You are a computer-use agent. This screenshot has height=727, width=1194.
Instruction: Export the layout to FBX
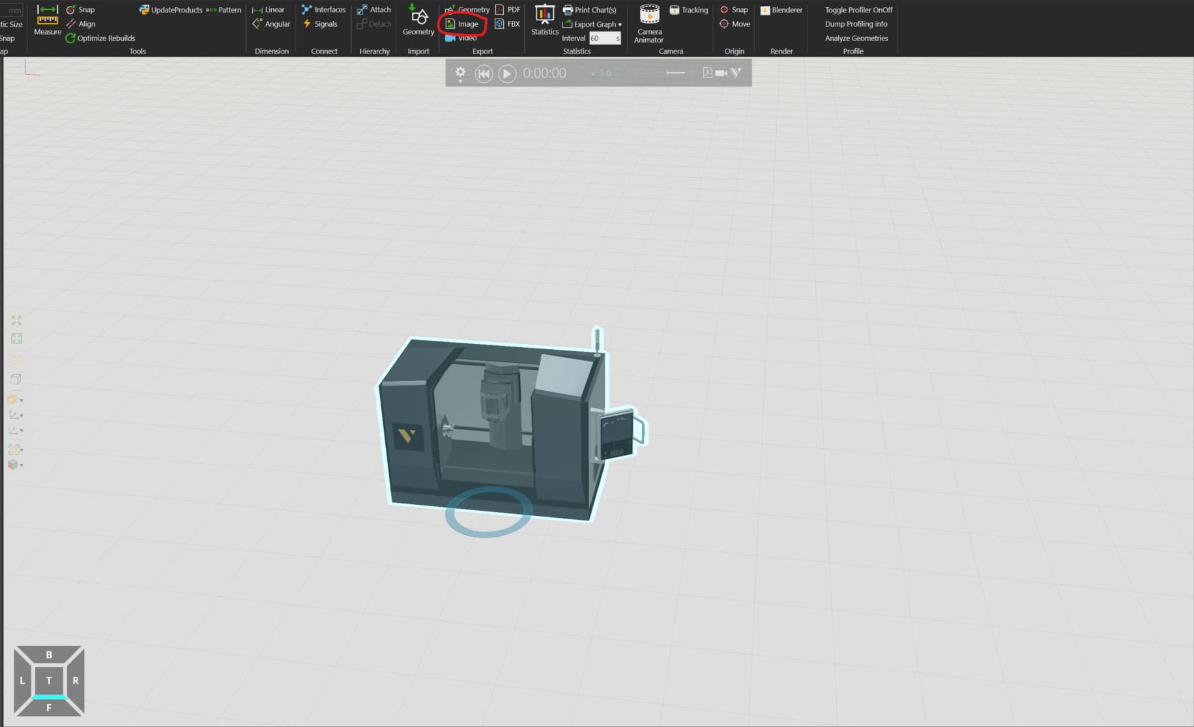point(507,24)
